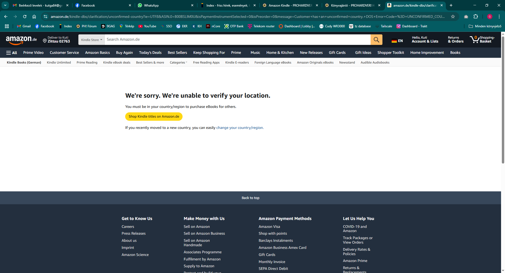Click the site info icon in address bar

pos(46,17)
